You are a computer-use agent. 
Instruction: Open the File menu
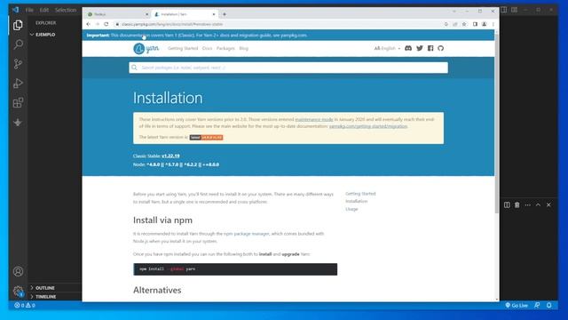[x=29, y=10]
